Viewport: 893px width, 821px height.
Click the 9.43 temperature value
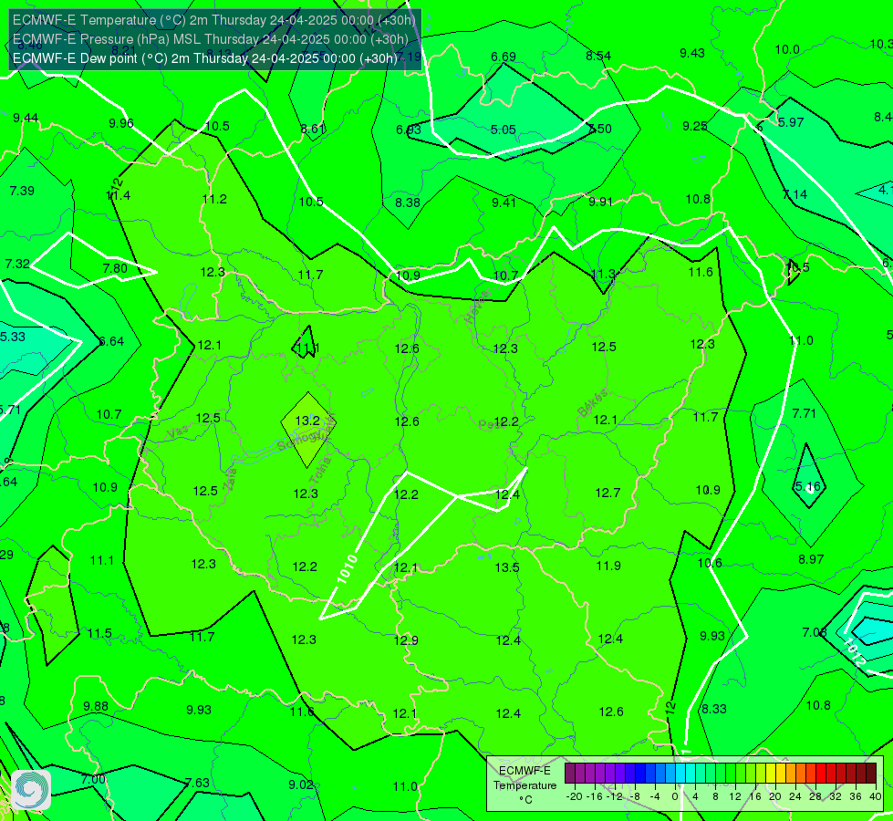coord(692,53)
